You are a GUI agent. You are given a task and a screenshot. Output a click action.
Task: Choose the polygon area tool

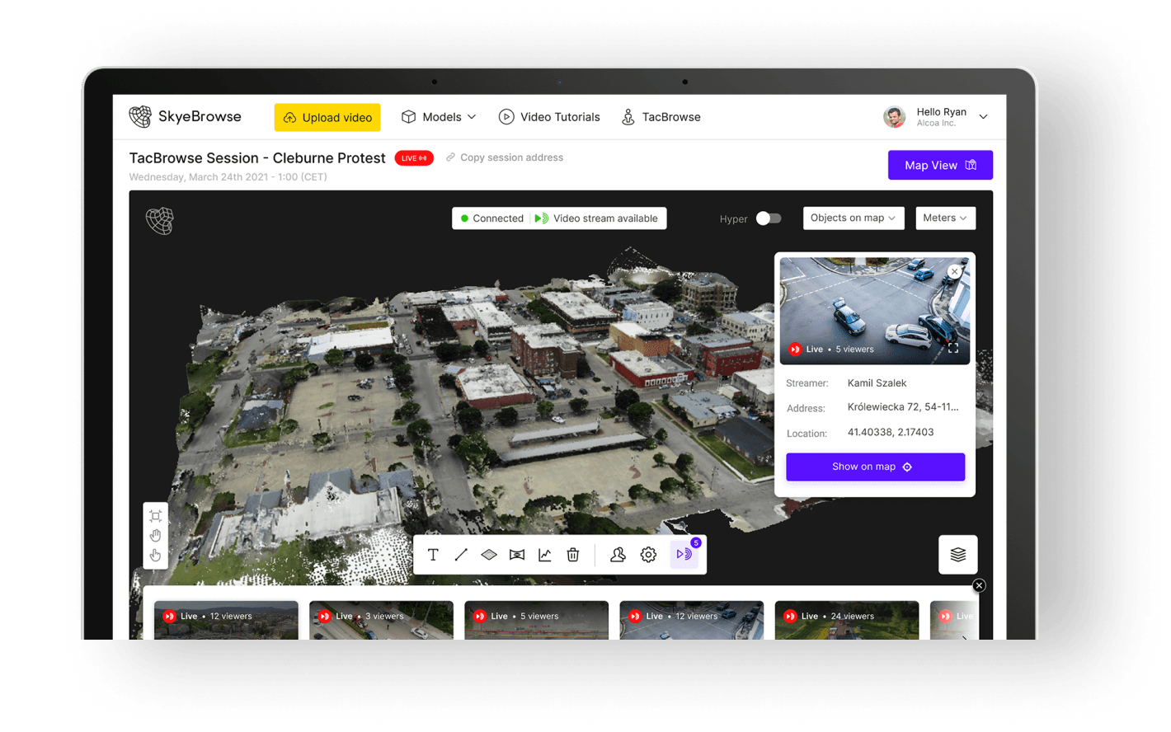click(x=489, y=555)
